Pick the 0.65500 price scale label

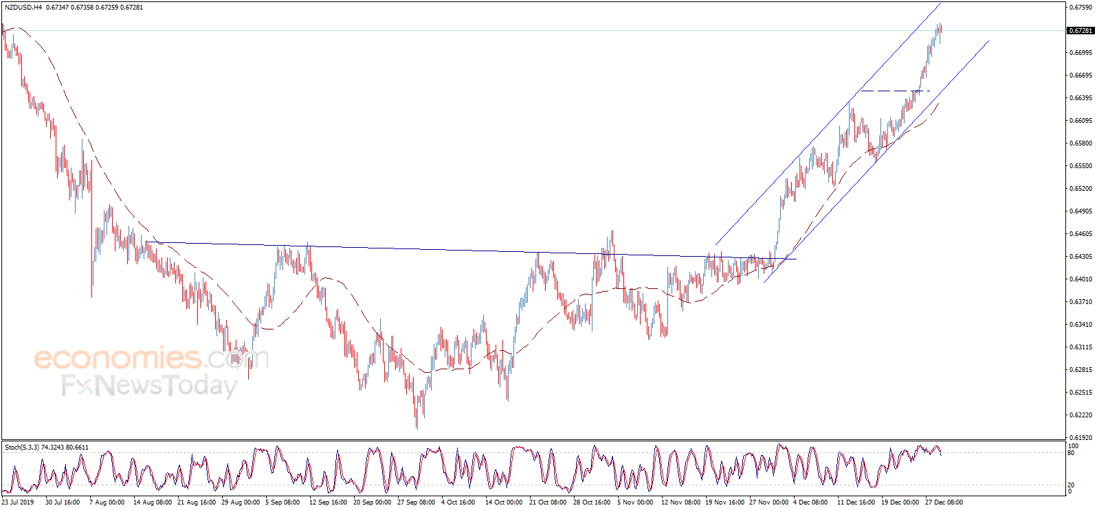1081,166
